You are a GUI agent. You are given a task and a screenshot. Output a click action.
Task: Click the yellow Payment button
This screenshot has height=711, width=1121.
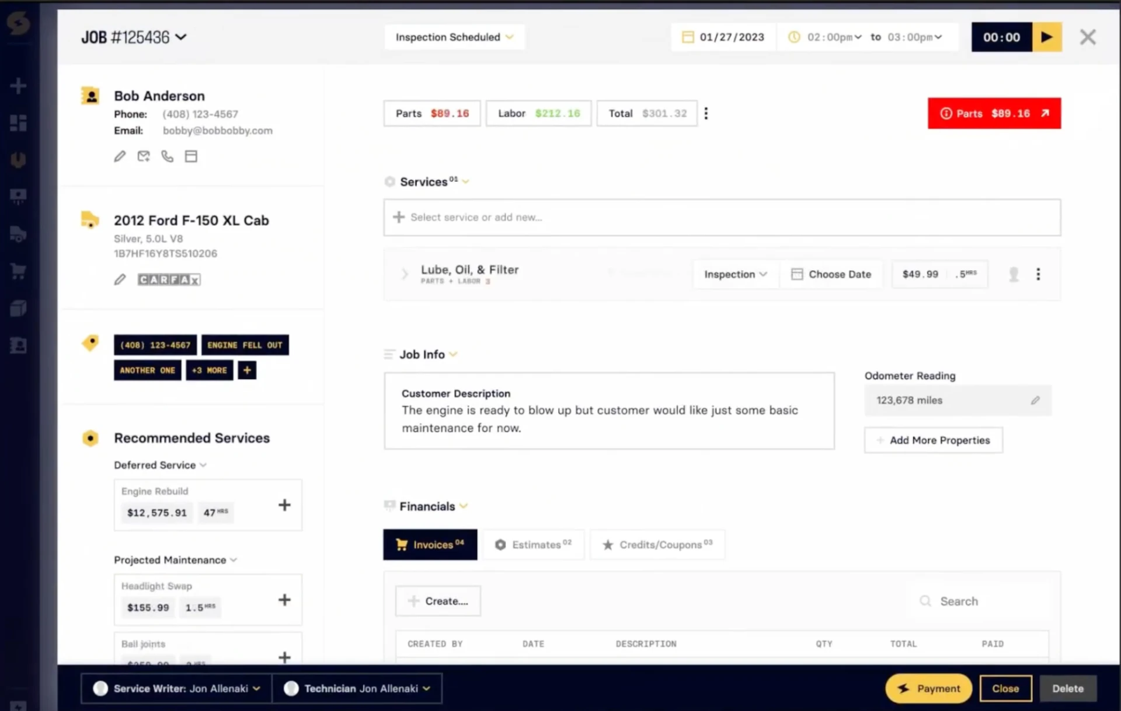tap(928, 689)
